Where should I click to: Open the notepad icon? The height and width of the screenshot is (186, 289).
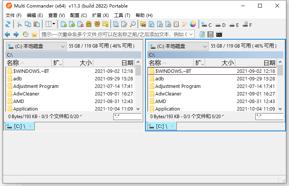(202, 34)
